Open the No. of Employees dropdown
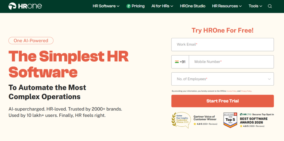The width and height of the screenshot is (284, 141). tap(223, 79)
